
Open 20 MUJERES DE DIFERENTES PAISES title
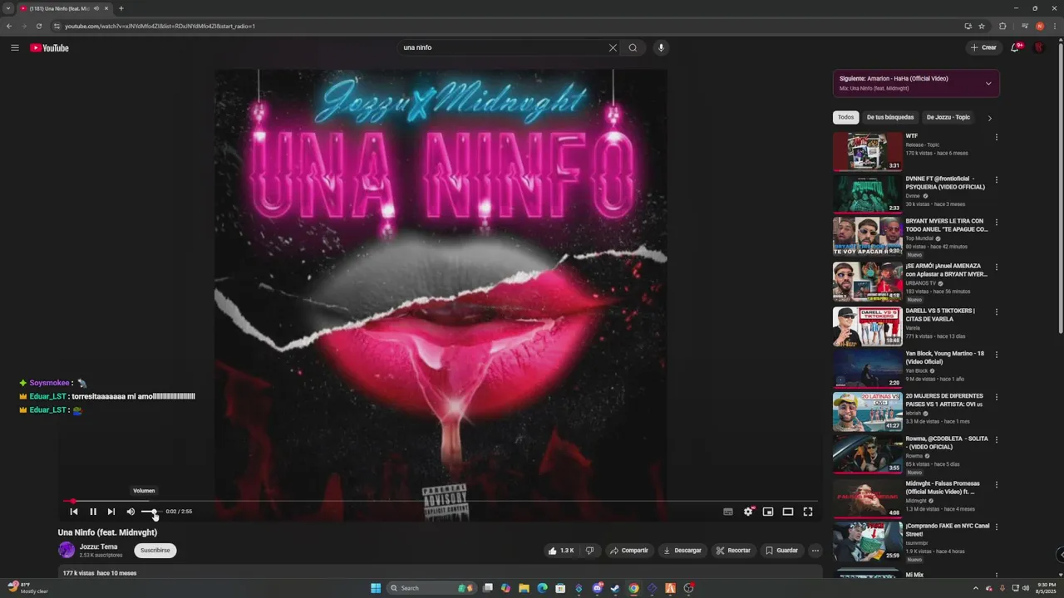944,400
